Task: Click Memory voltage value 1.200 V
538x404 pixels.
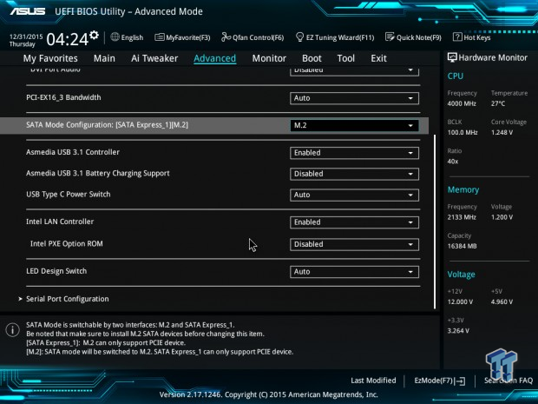Action: [x=502, y=217]
